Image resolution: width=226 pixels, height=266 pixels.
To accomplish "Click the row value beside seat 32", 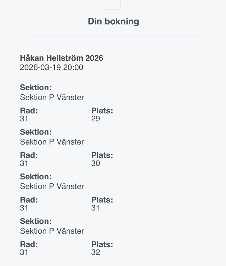I will (24, 252).
